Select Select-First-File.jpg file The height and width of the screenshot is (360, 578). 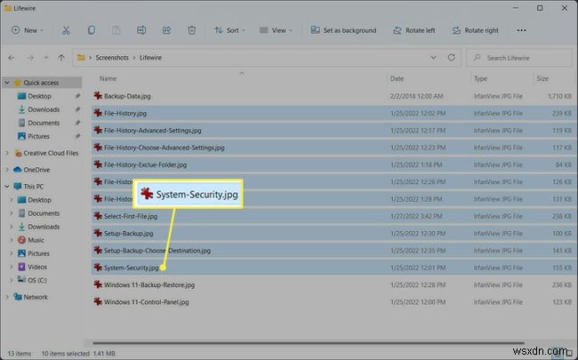pos(131,216)
